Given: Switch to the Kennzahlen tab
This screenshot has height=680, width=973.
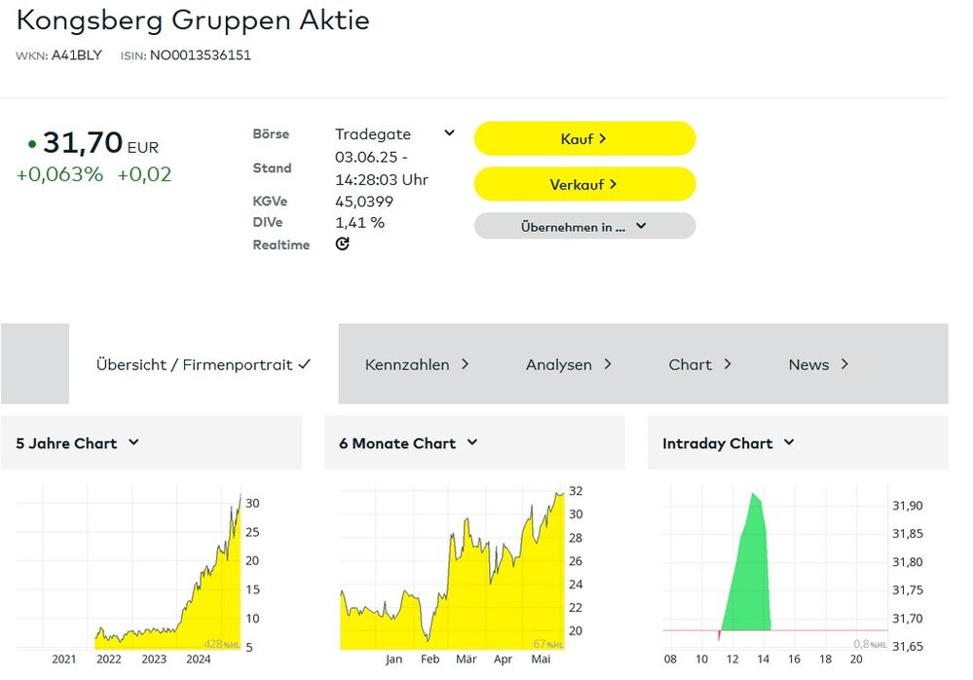Looking at the screenshot, I should [x=417, y=364].
